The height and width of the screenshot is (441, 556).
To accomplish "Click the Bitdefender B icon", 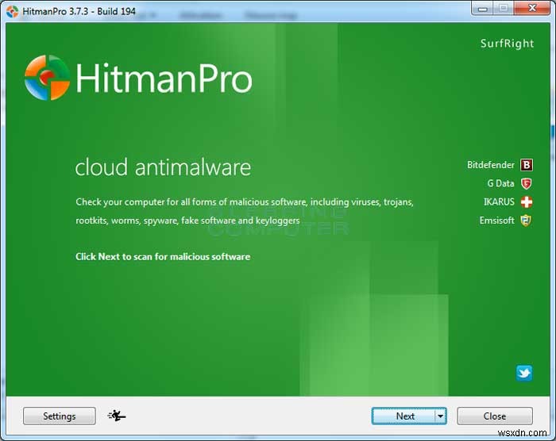I will (x=527, y=165).
